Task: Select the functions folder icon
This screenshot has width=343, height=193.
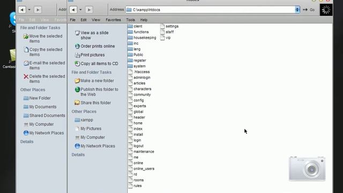Action: coord(130,32)
